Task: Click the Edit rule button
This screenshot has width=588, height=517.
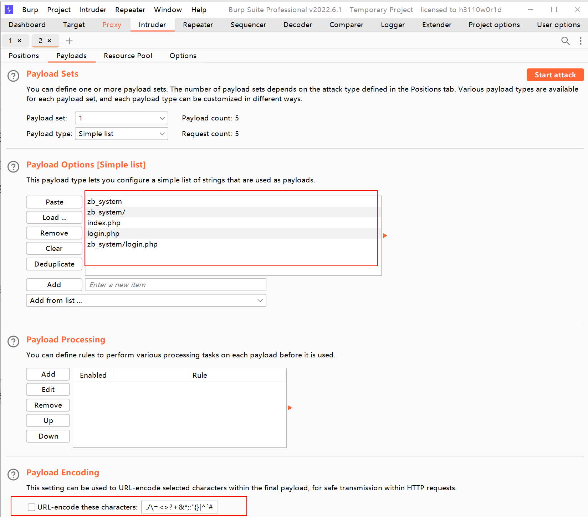Action: click(48, 389)
